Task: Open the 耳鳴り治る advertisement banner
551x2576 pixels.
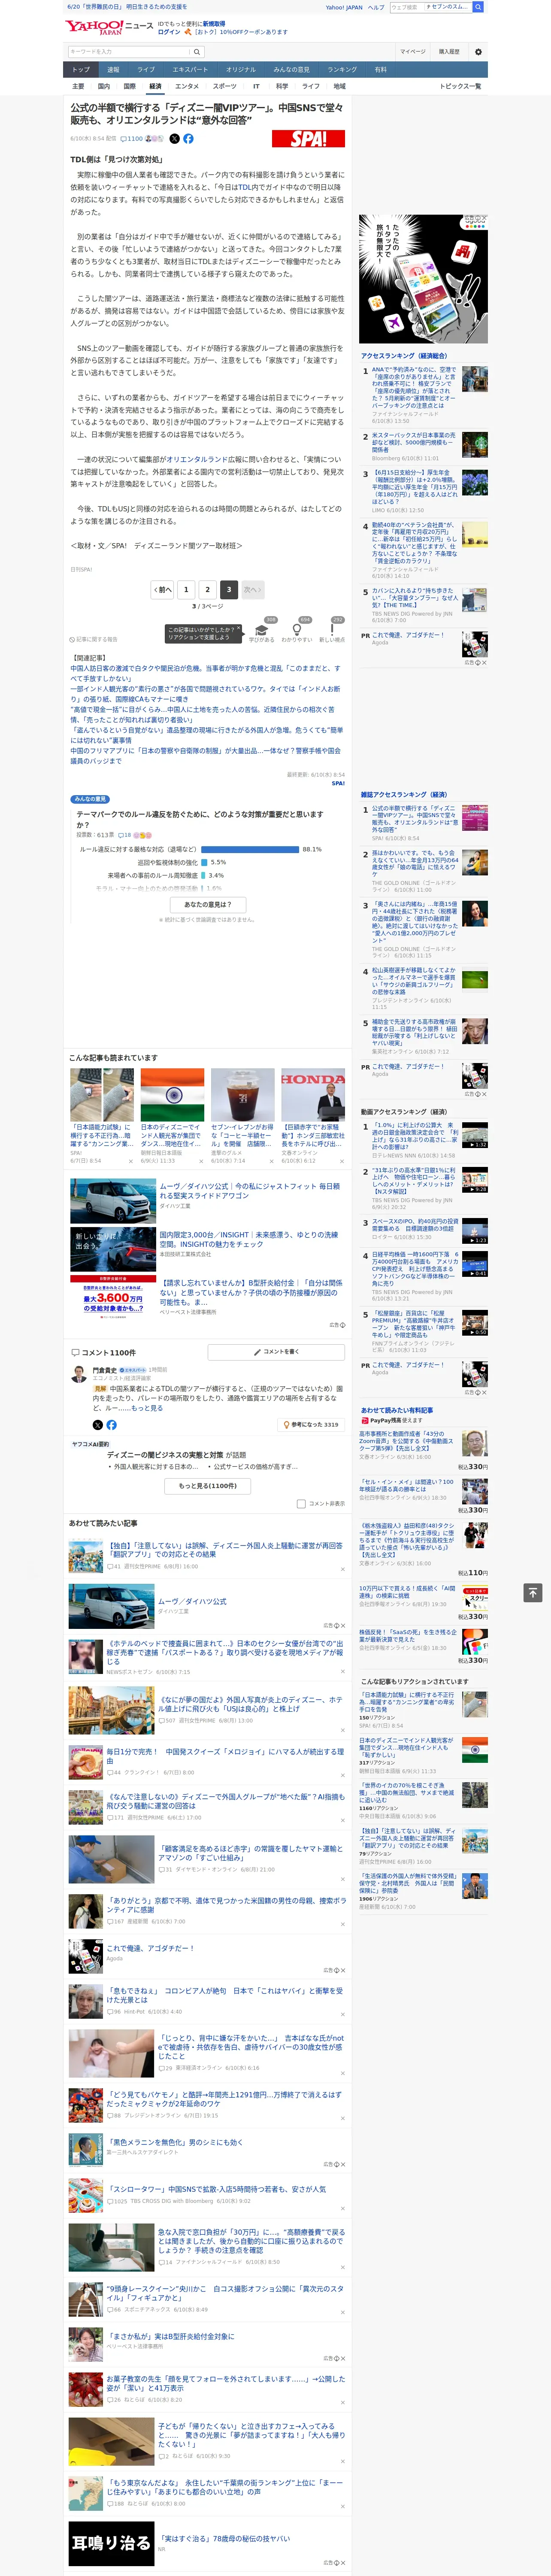Action: pyautogui.click(x=111, y=2542)
